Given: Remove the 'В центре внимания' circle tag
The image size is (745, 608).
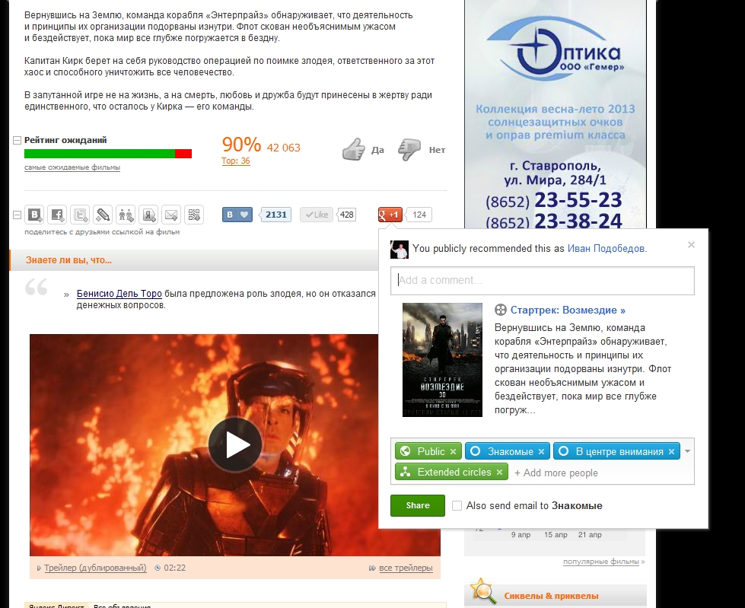Looking at the screenshot, I should (x=671, y=452).
